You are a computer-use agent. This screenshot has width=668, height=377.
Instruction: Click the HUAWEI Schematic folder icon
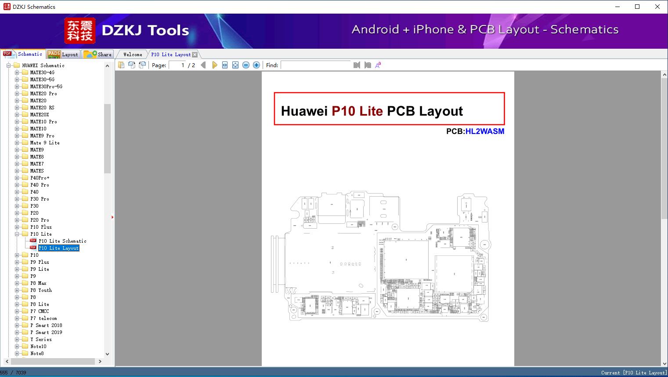pyautogui.click(x=17, y=65)
